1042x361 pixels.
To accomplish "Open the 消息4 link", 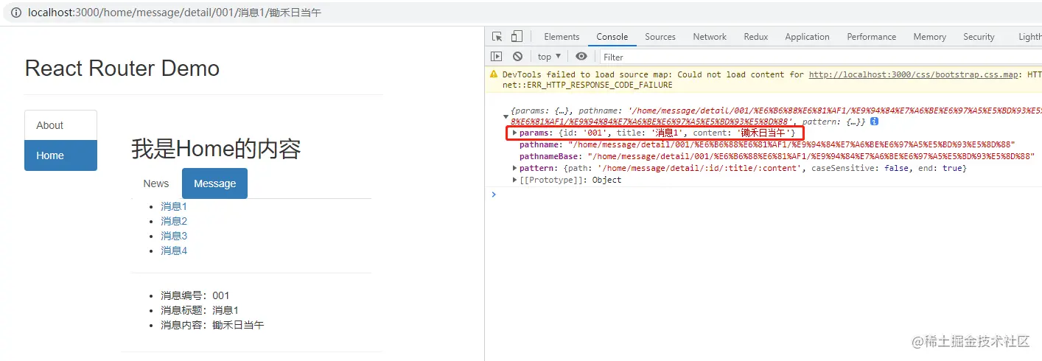I will (x=174, y=250).
